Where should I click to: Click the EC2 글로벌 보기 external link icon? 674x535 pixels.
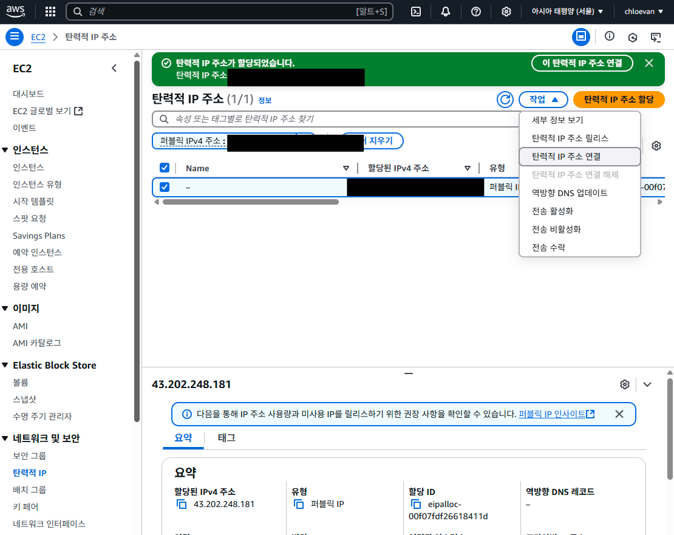78,111
